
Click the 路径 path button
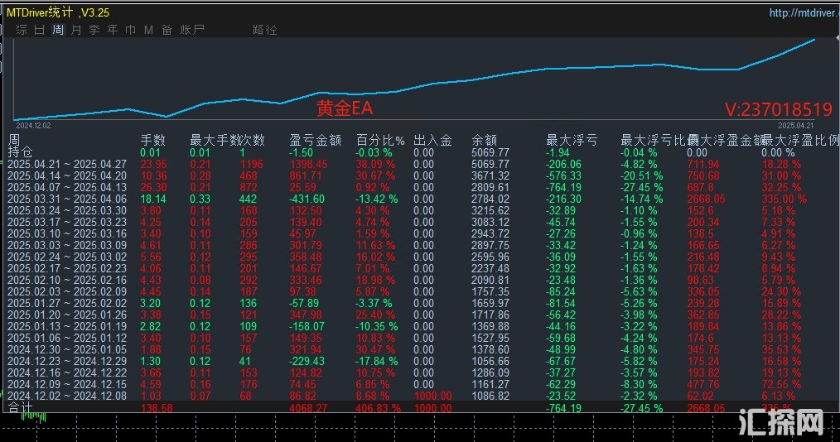click(265, 30)
